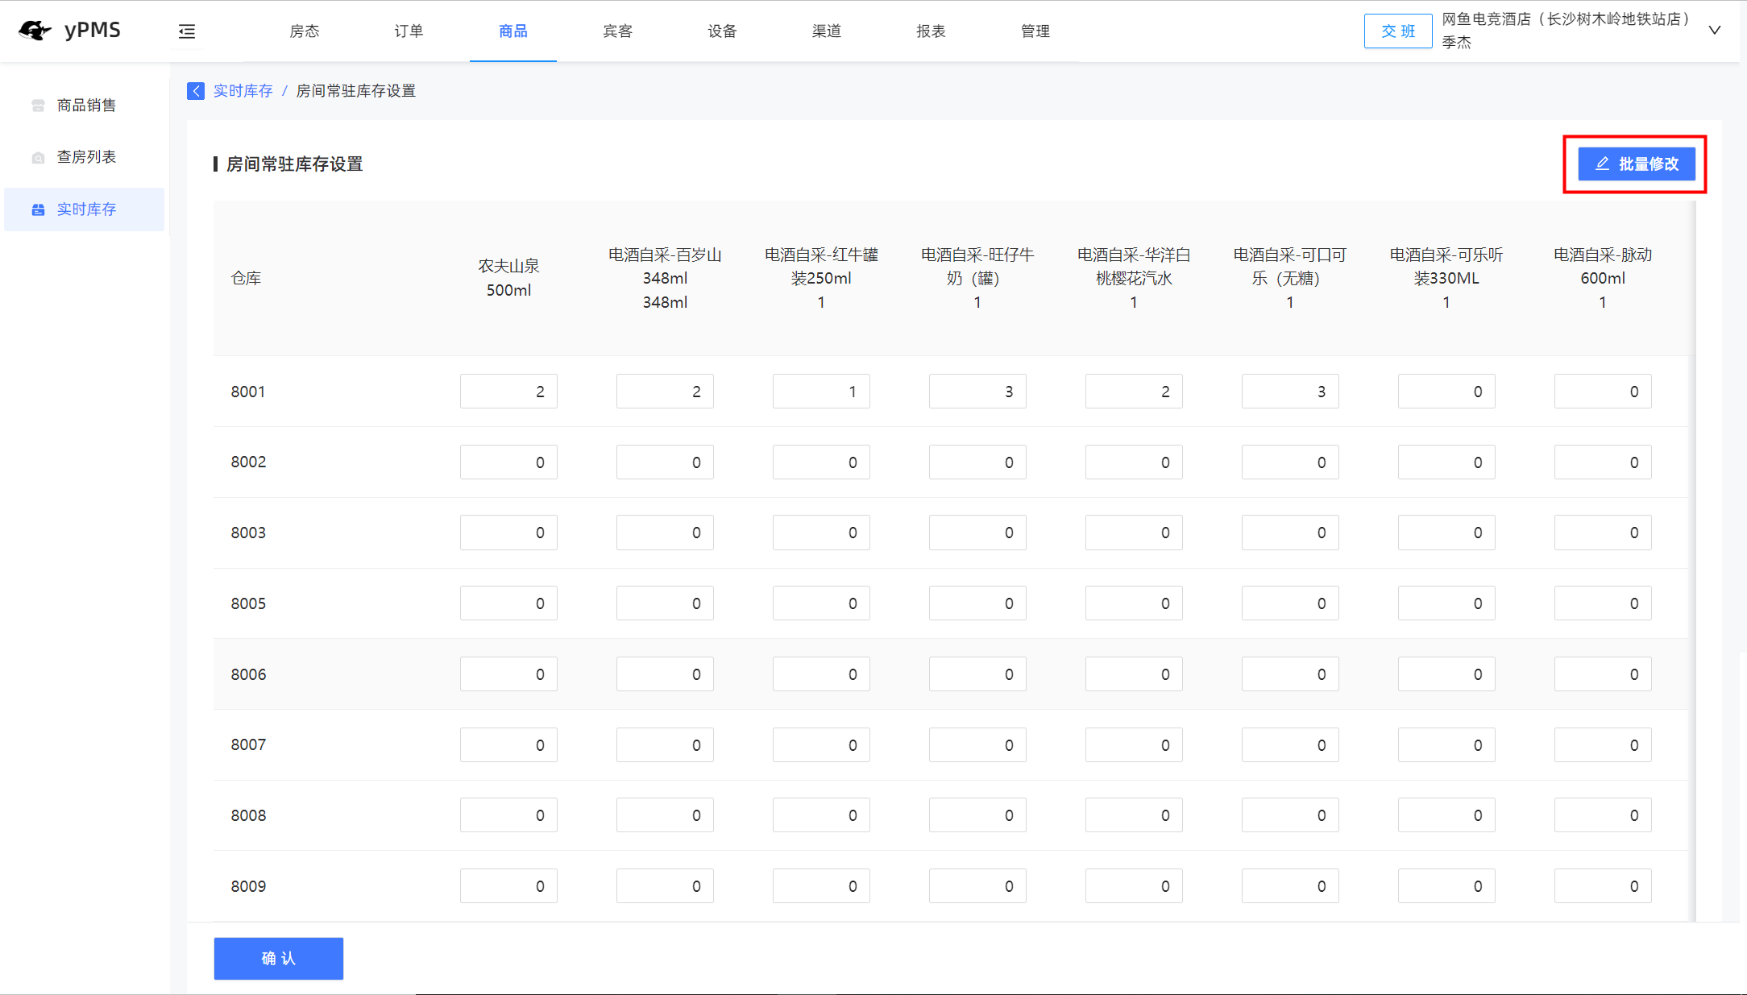1747x995 pixels.
Task: Click the 可口可乐(无糖) field for room 8006
Action: pos(1290,674)
